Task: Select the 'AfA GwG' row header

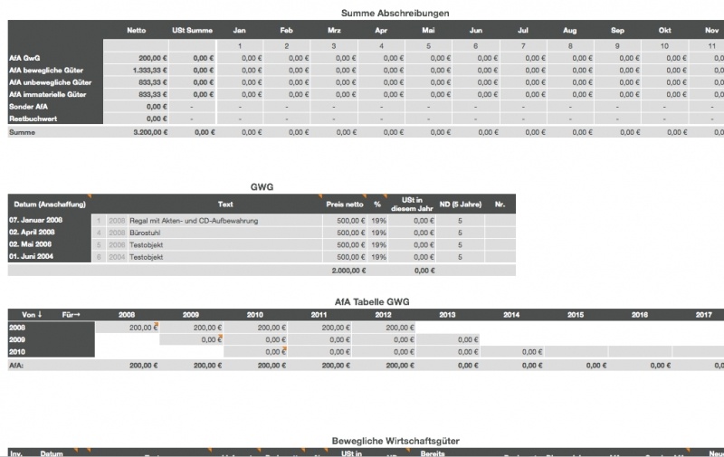Action: pyautogui.click(x=24, y=57)
